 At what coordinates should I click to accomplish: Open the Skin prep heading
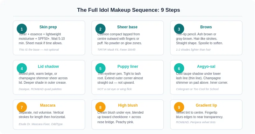tap(48, 27)
